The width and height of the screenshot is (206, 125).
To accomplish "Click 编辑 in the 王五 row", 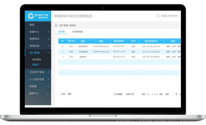I will tap(168, 57).
